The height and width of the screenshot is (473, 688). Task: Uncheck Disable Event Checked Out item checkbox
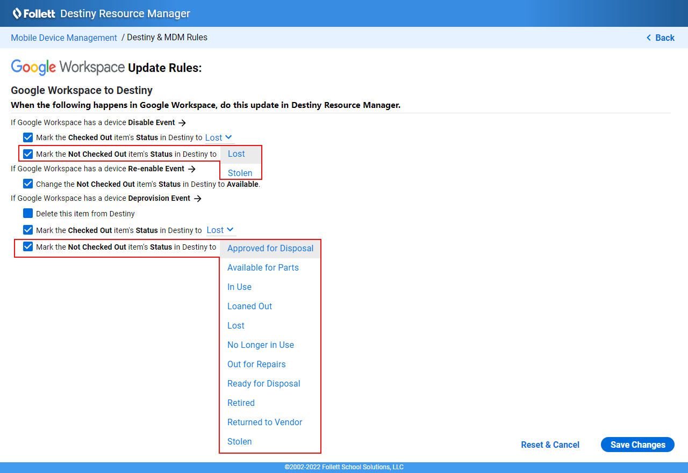click(28, 137)
